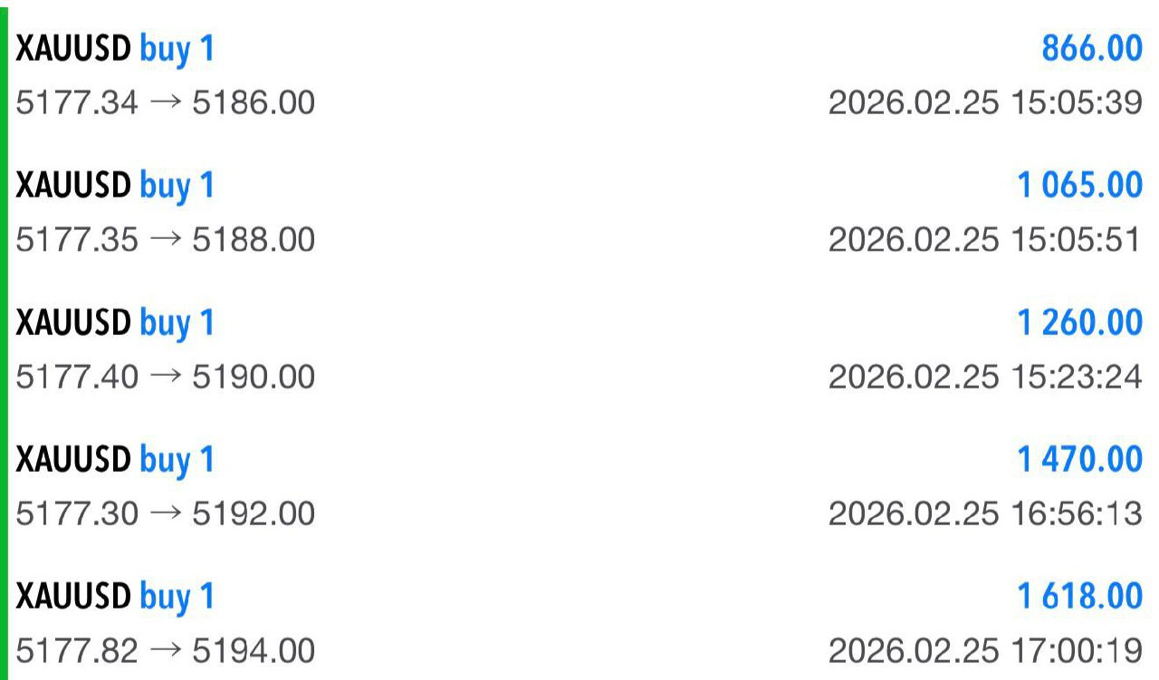This screenshot has height=680, width=1159.
Task: Click the 1 618.00 profit value
Action: pos(1079,597)
